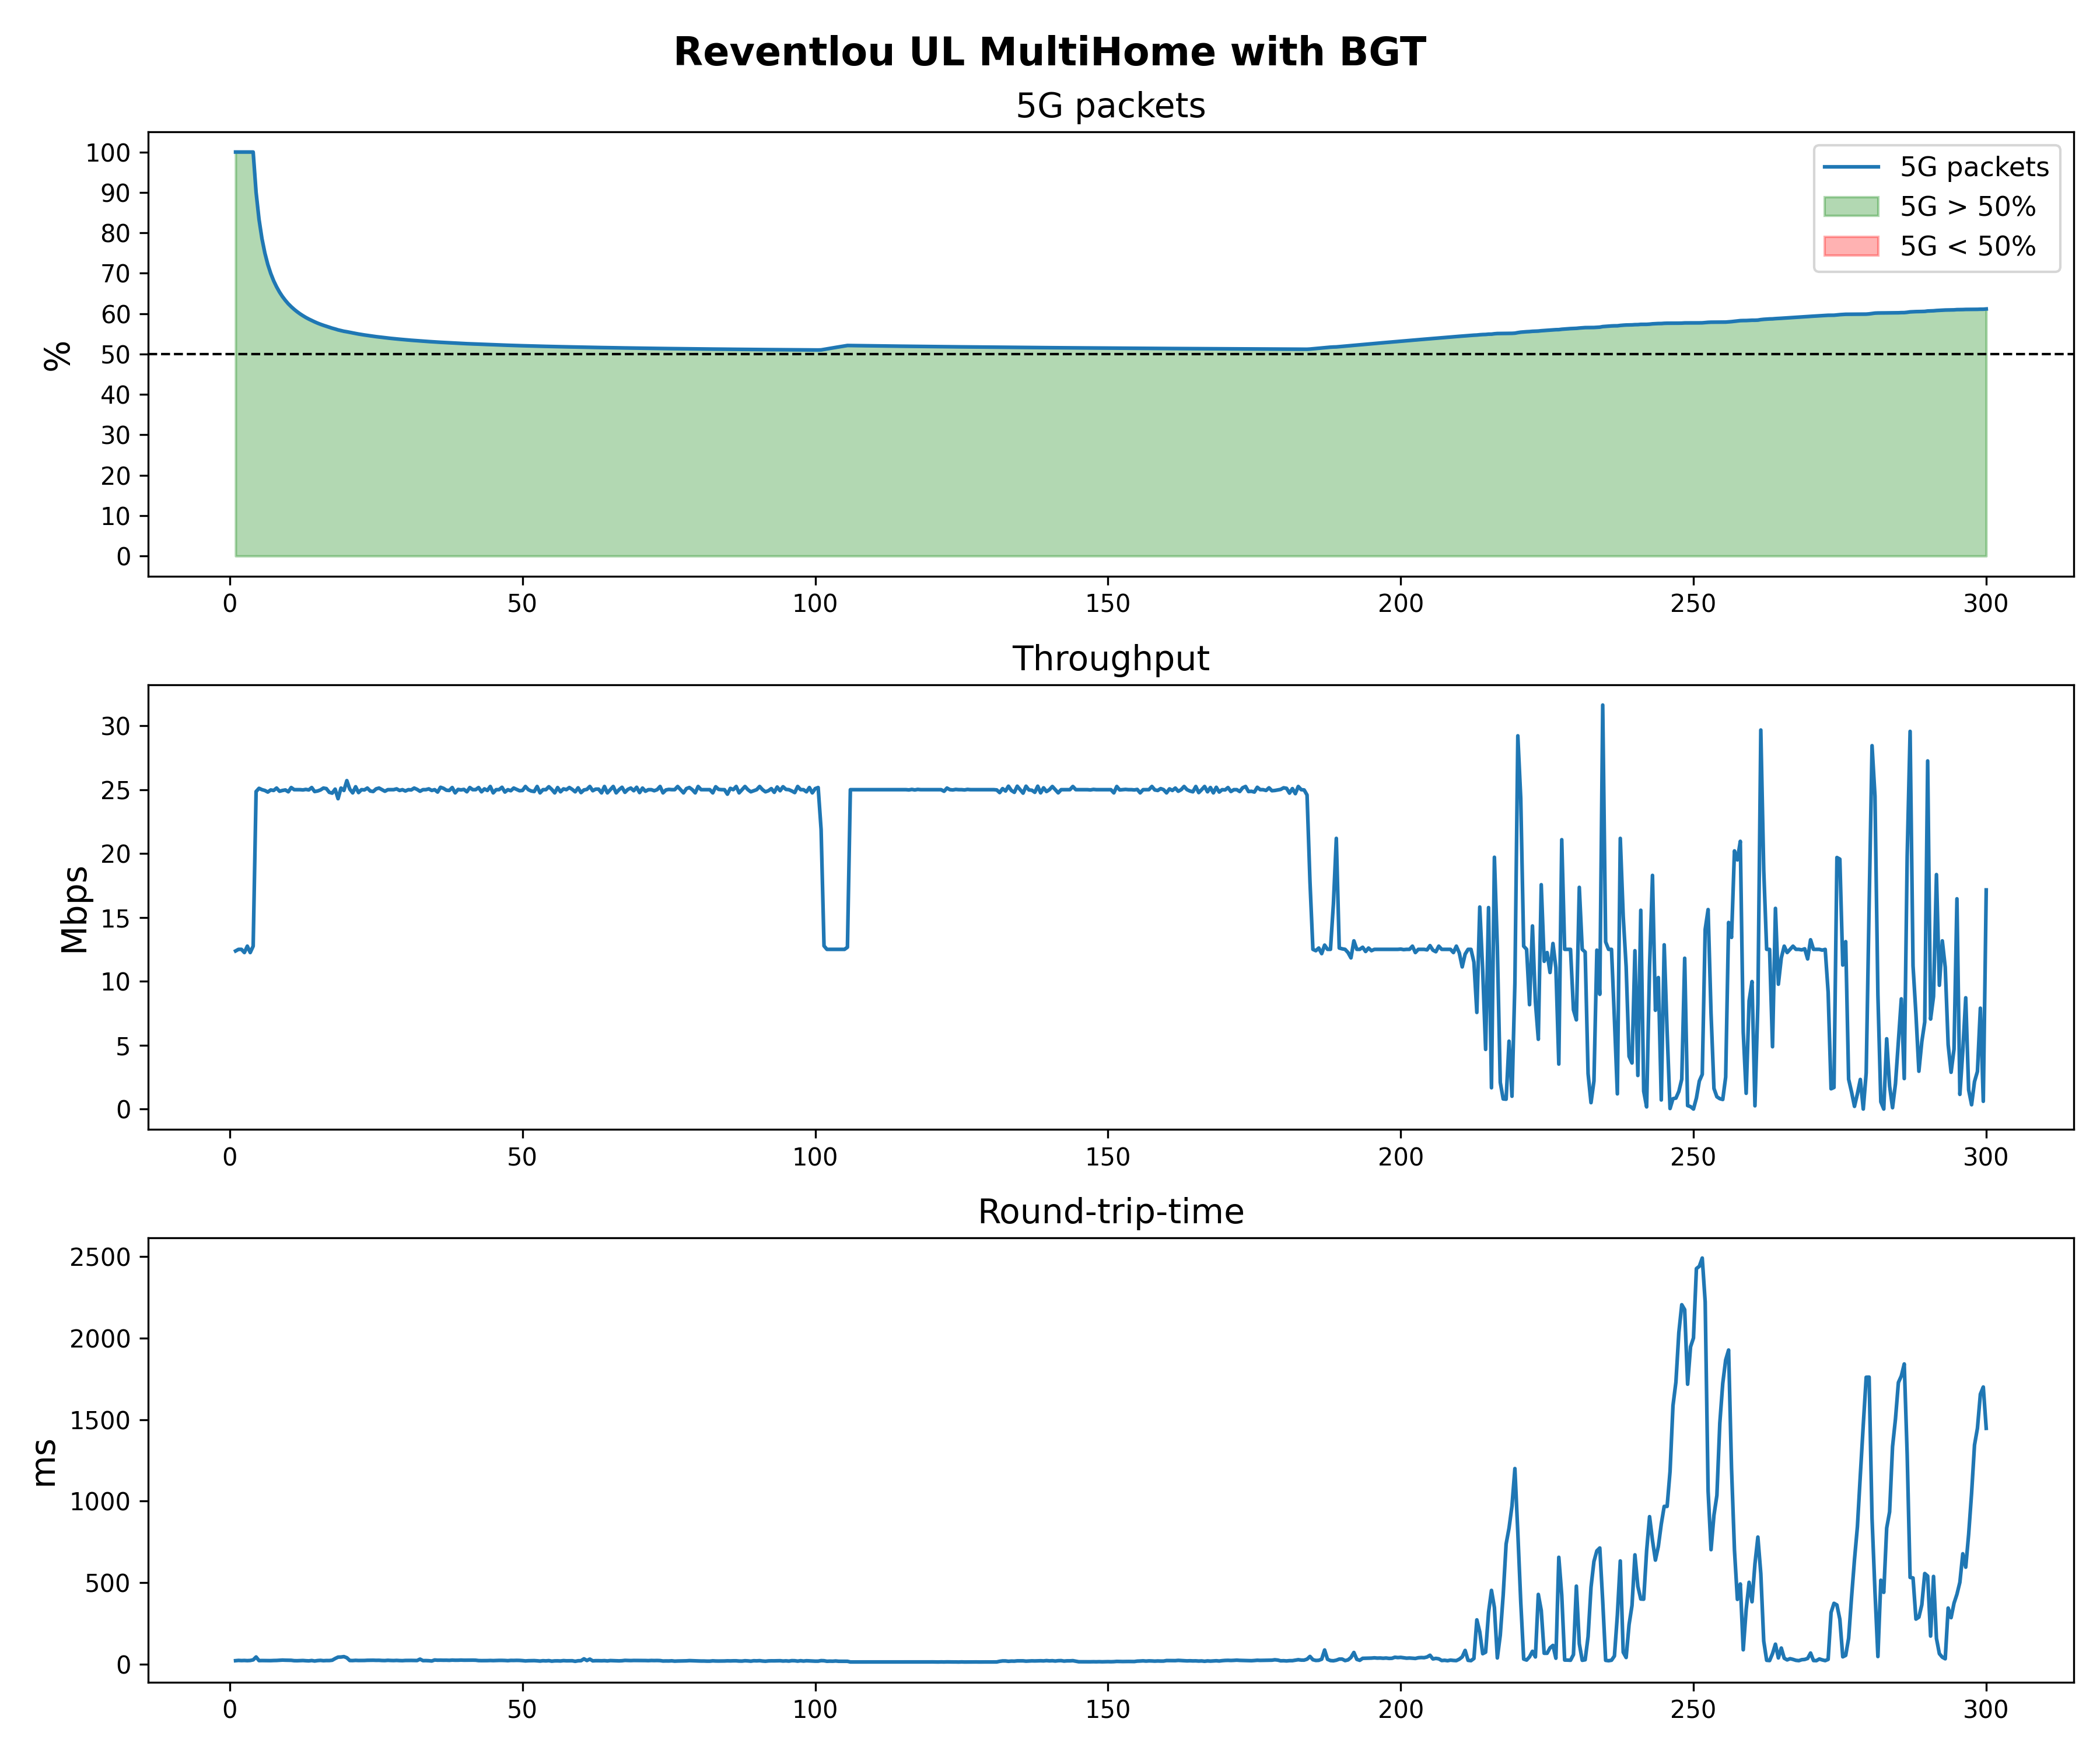Click the '150' x-tick under 5G packets chart
The image size is (2100, 1750).
click(x=1107, y=604)
